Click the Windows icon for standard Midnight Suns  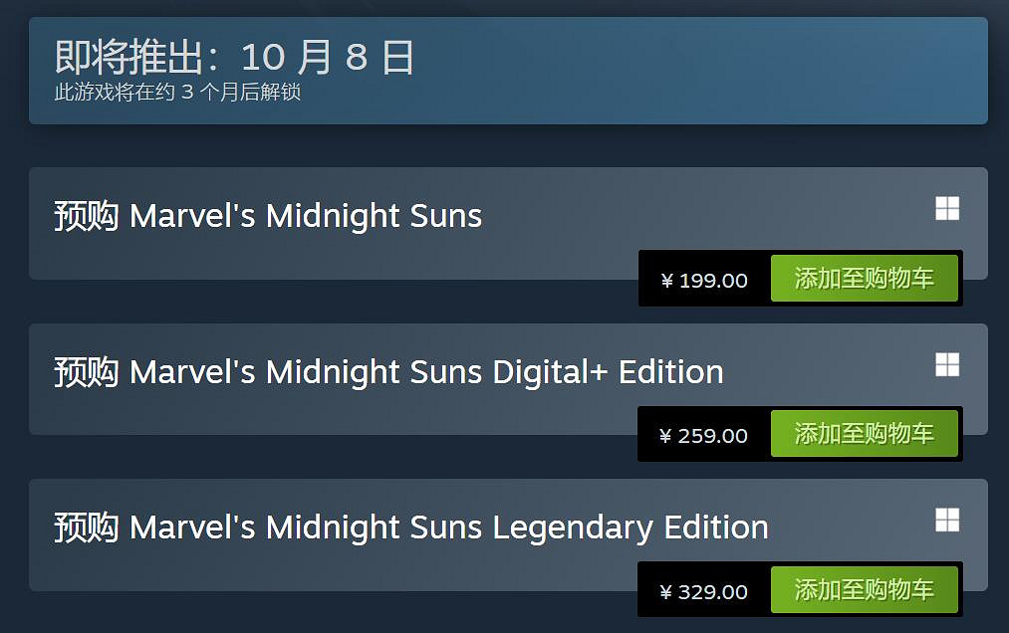pos(946,209)
